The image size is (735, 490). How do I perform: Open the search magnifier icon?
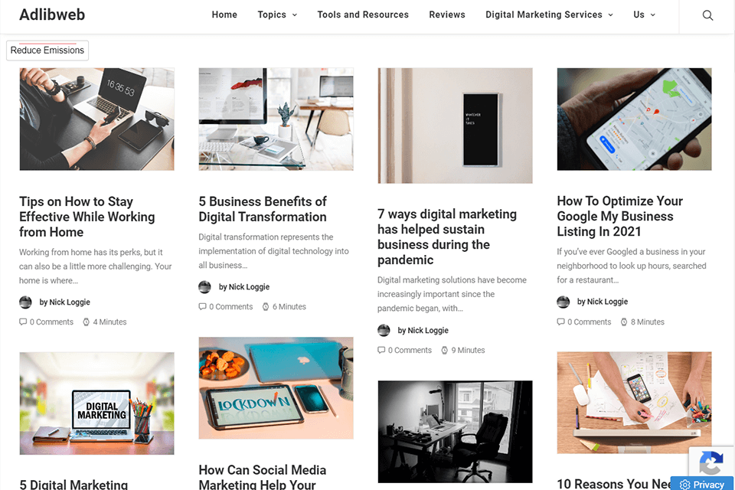point(707,15)
